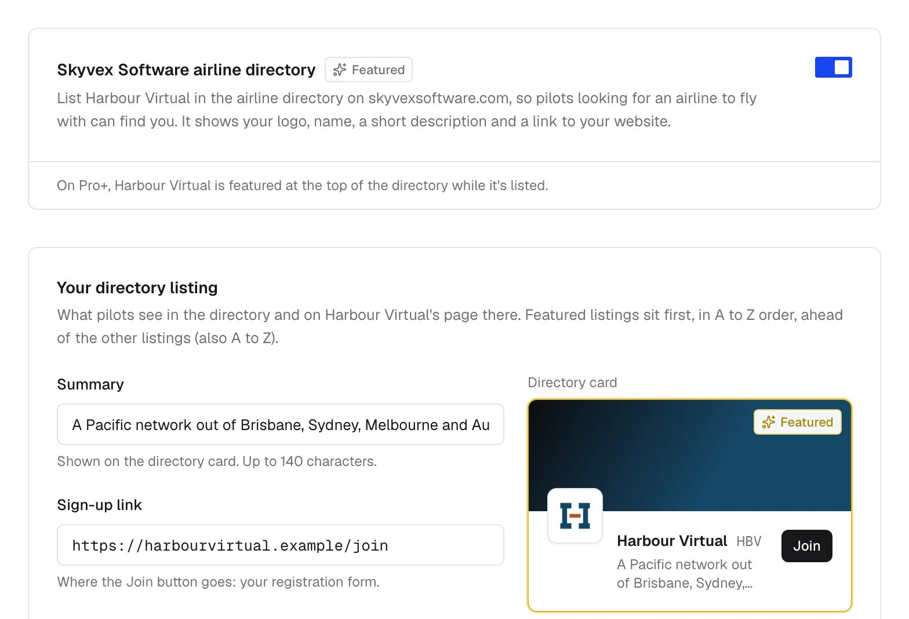Click the Pro+ featured note text
The image size is (909, 619).
303,185
